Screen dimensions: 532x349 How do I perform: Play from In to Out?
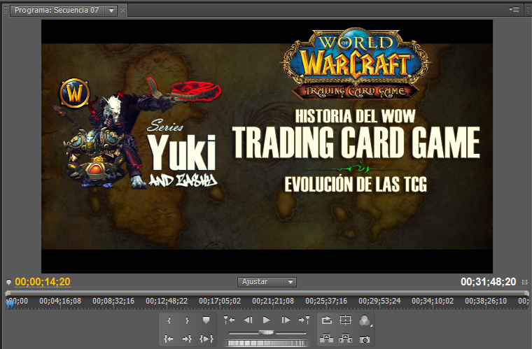click(x=206, y=339)
